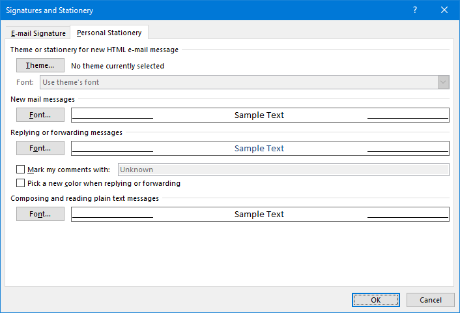
Task: Choose Font... for replying or forwarding messages
Action: [x=40, y=148]
